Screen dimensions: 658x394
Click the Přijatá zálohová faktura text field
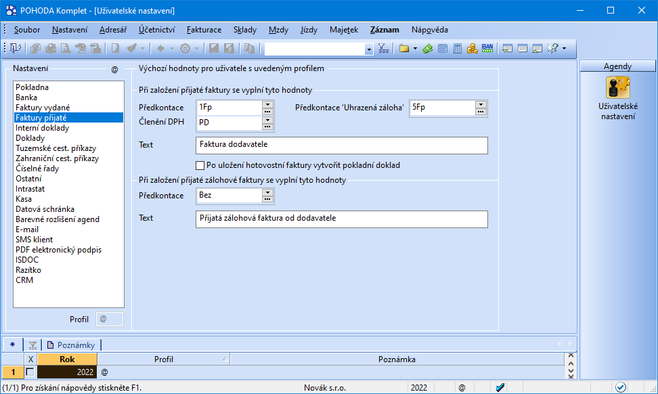click(342, 219)
